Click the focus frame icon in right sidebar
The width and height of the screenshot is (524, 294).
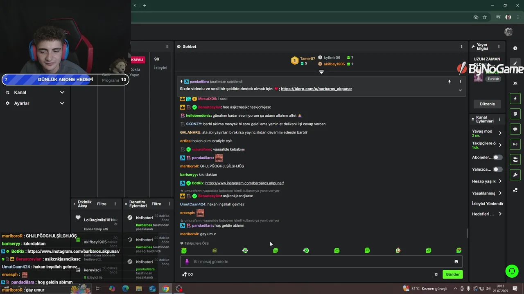(515, 83)
